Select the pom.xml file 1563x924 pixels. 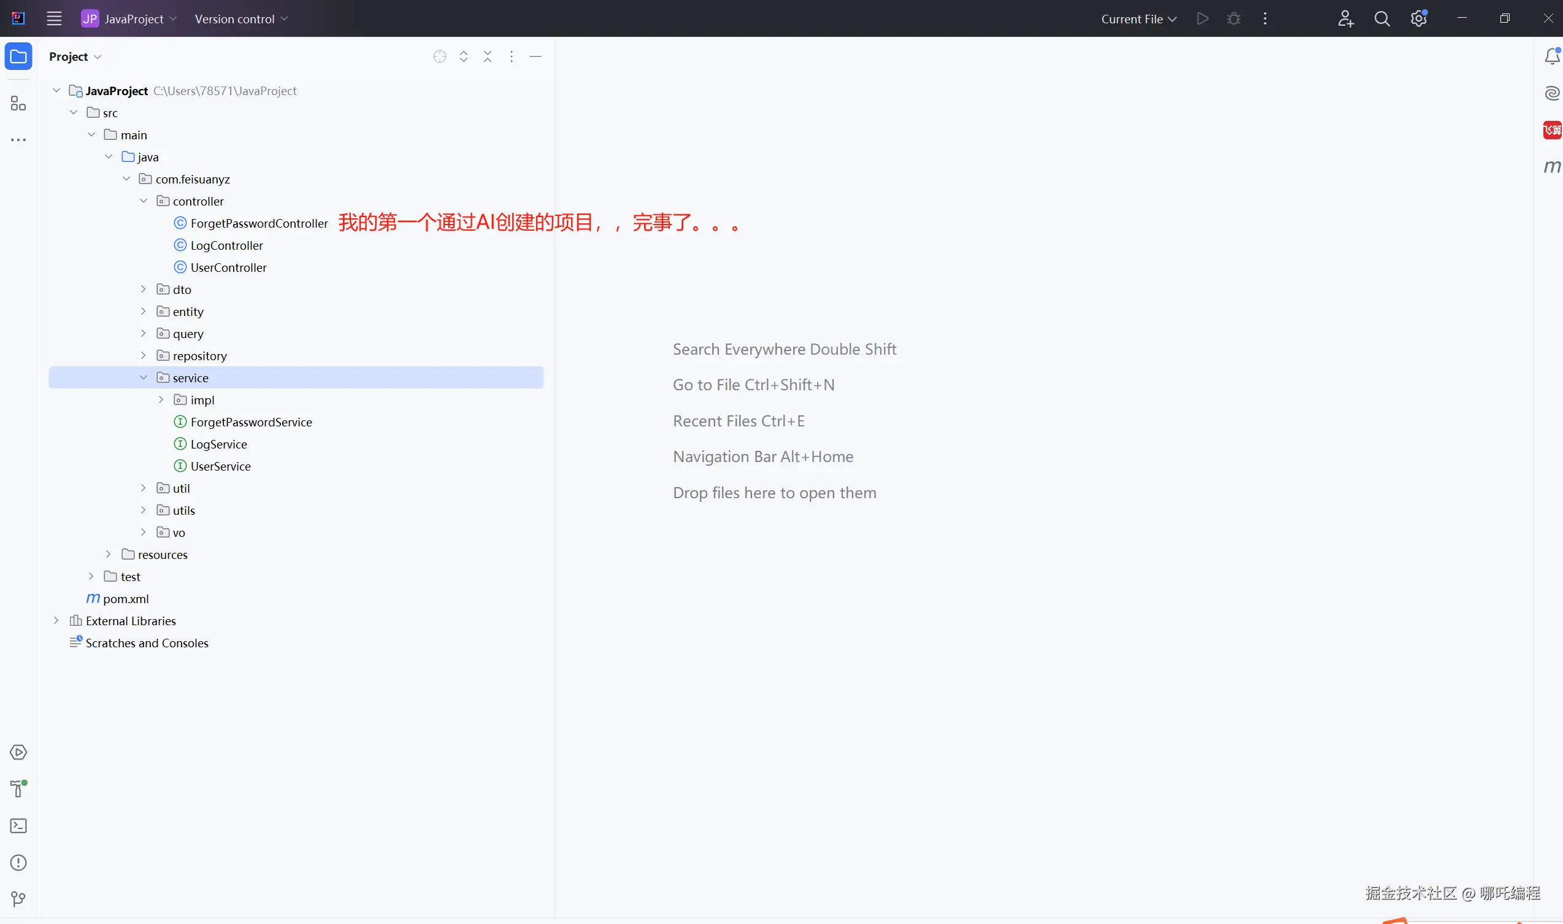click(126, 599)
